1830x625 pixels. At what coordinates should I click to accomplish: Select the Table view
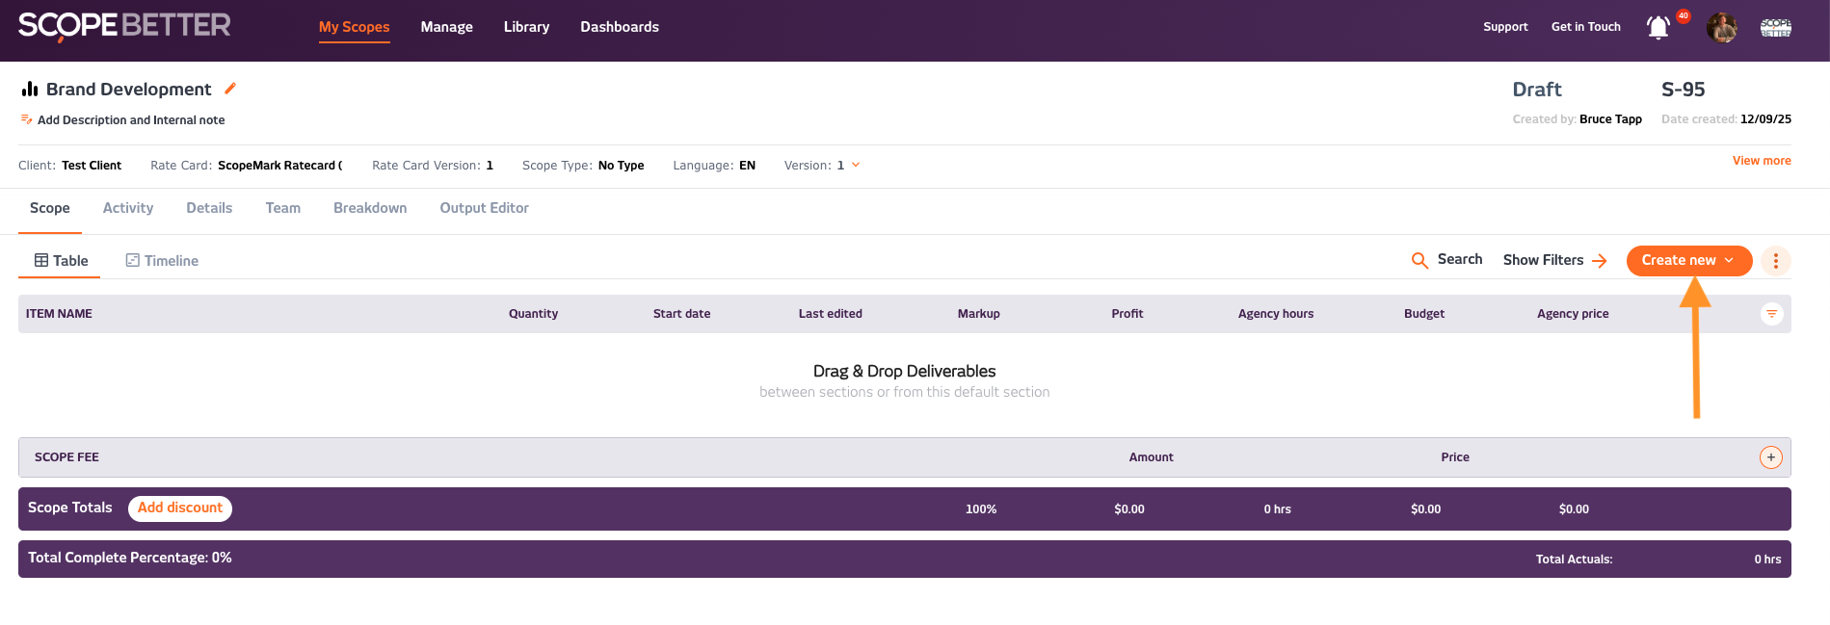(x=61, y=261)
